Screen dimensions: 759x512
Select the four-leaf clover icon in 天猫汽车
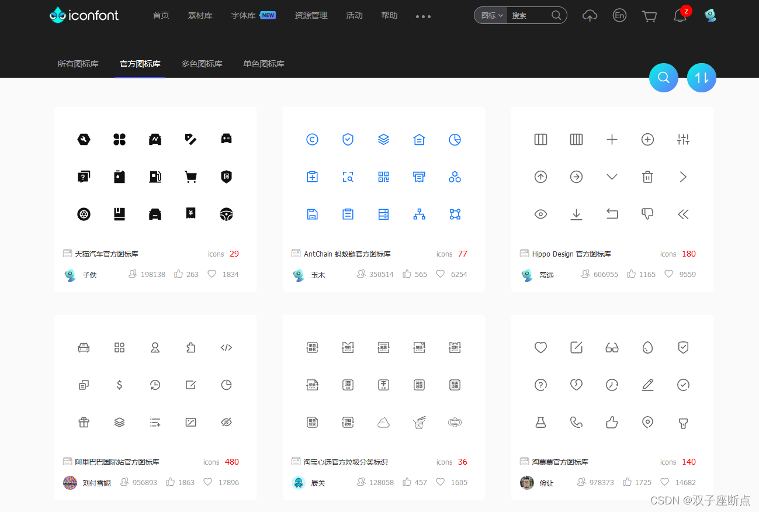119,139
